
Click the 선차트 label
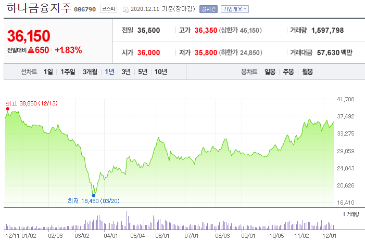(29, 72)
